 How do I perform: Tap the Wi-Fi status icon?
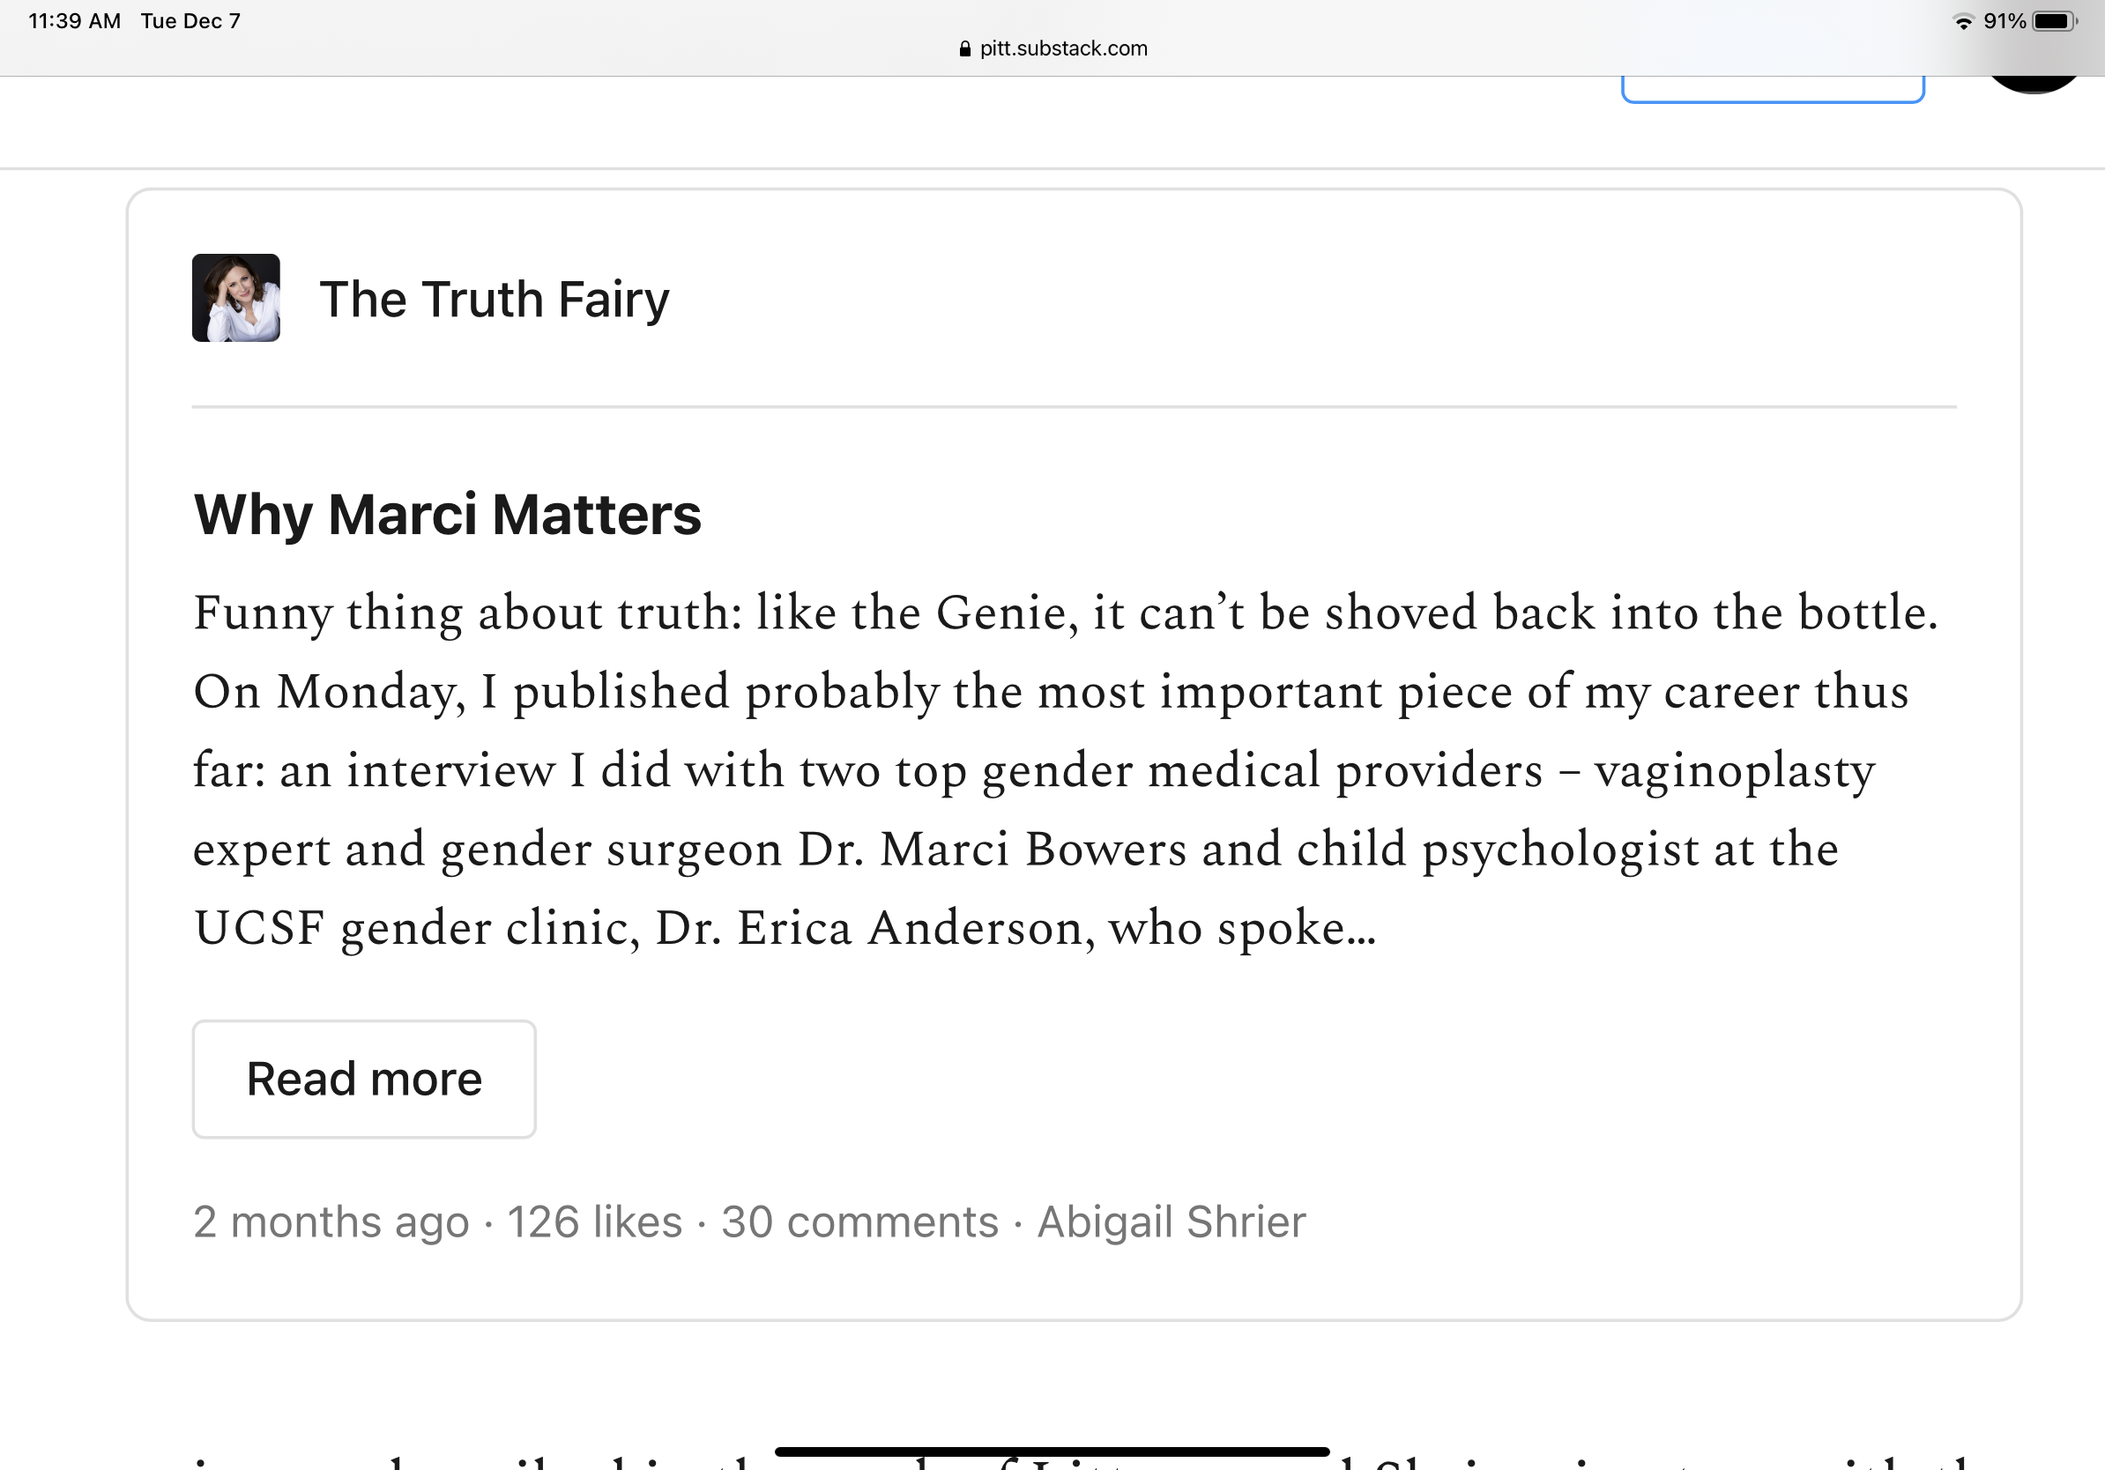pyautogui.click(x=1963, y=22)
